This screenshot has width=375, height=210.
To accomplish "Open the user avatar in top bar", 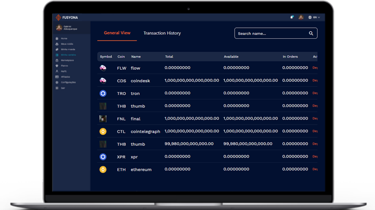I will (x=301, y=17).
